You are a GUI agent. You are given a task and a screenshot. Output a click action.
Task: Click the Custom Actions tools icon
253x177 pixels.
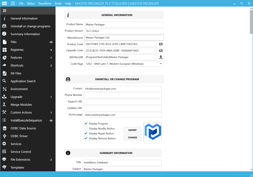[4, 112]
